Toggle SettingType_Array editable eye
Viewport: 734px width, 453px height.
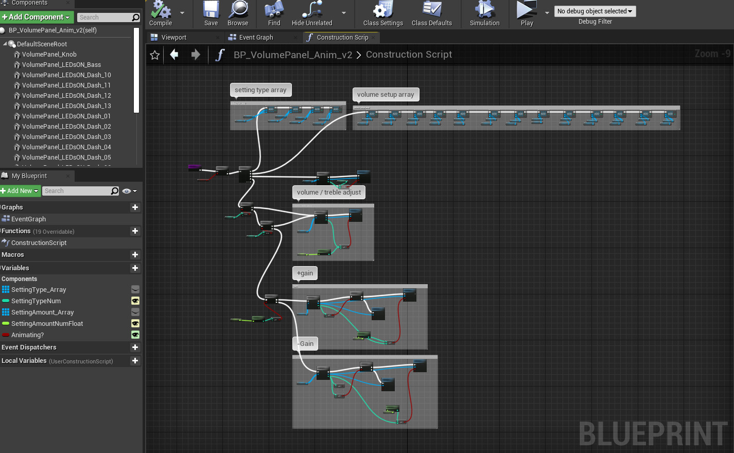point(135,289)
